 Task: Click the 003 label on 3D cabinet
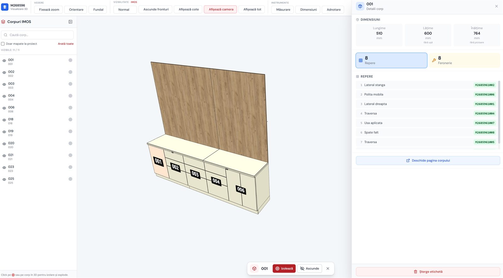[195, 174]
